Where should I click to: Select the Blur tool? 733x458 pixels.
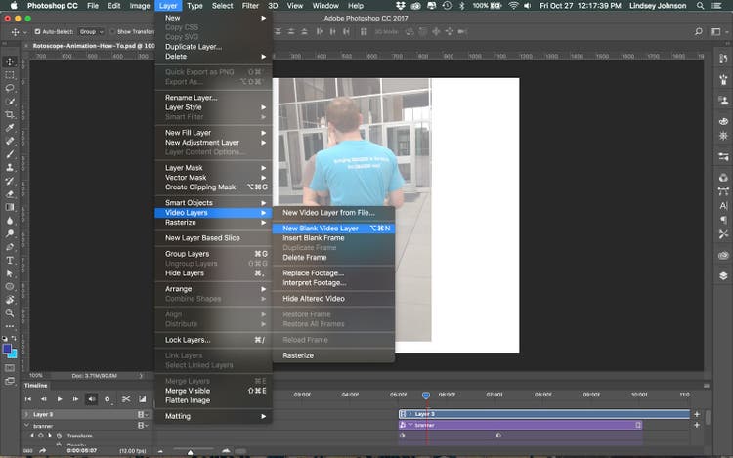(10, 221)
